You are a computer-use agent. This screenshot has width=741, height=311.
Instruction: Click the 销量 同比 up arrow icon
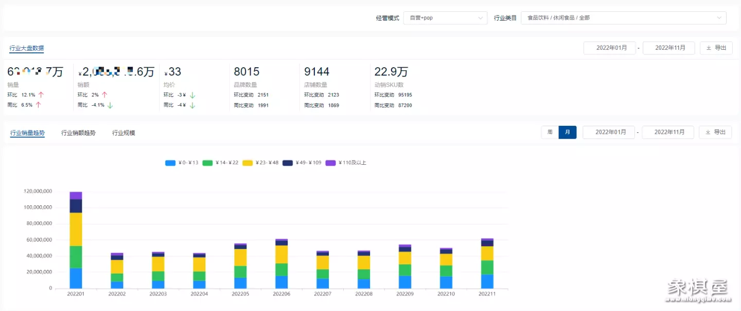tap(38, 105)
